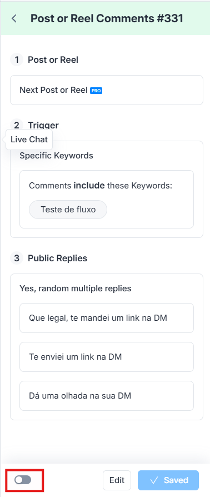210x497 pixels.
Task: Click the Edit button
Action: point(117,480)
